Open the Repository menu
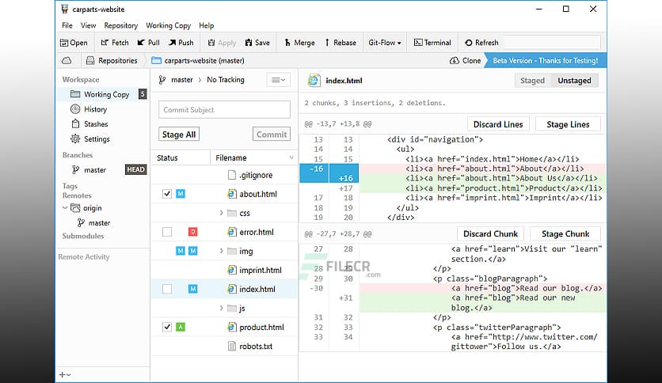Image resolution: width=662 pixels, height=383 pixels. point(120,25)
